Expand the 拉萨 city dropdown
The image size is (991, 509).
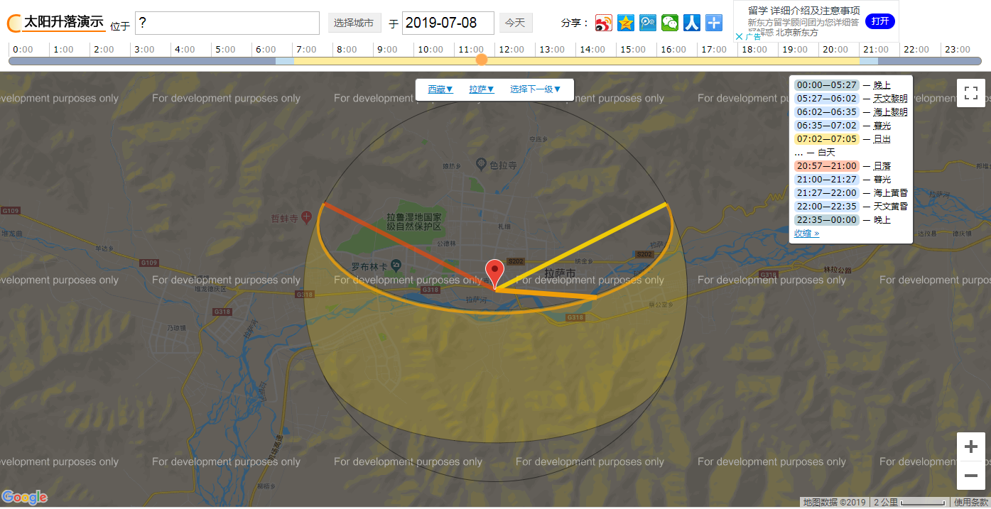point(482,89)
